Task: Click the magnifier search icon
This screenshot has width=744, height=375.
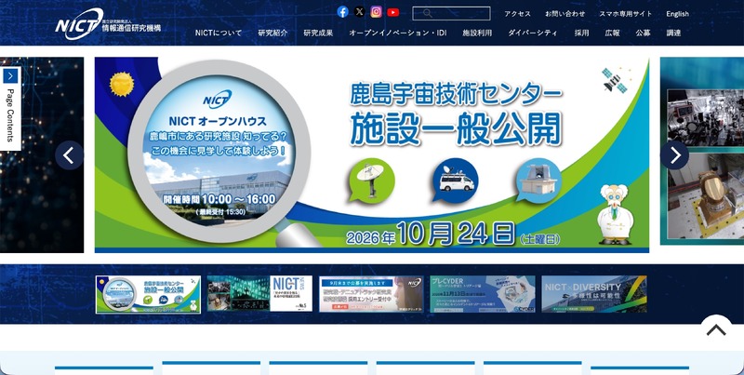Action: 427,13
